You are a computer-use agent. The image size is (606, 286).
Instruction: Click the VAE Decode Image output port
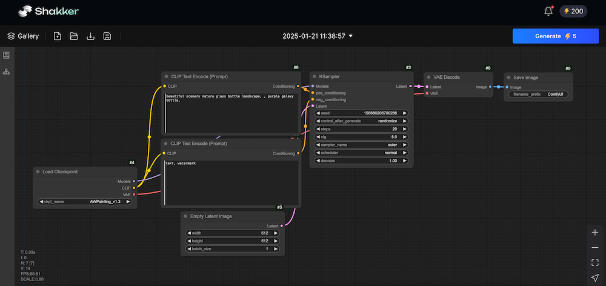[x=490, y=87]
